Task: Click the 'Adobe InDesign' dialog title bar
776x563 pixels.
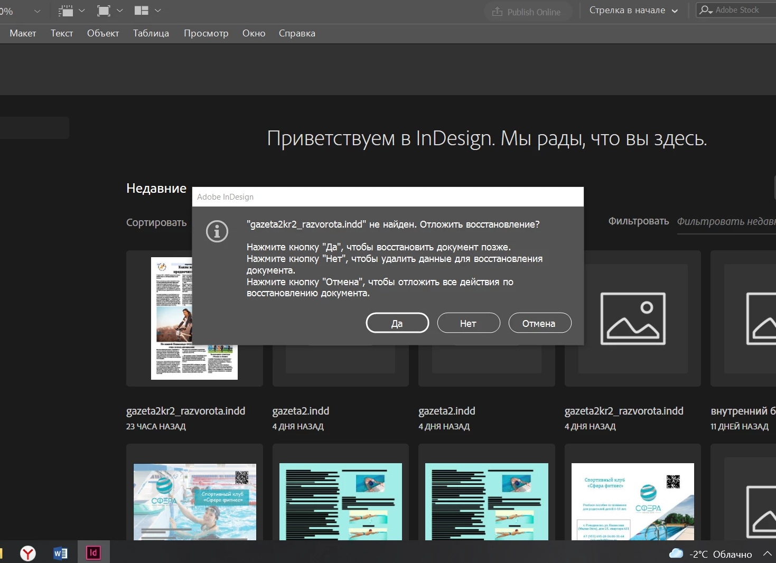Action: pos(388,196)
